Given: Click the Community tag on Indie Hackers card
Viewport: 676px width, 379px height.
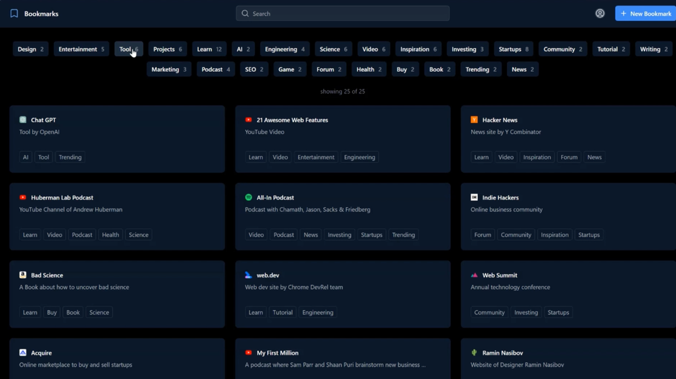Looking at the screenshot, I should click(x=516, y=235).
